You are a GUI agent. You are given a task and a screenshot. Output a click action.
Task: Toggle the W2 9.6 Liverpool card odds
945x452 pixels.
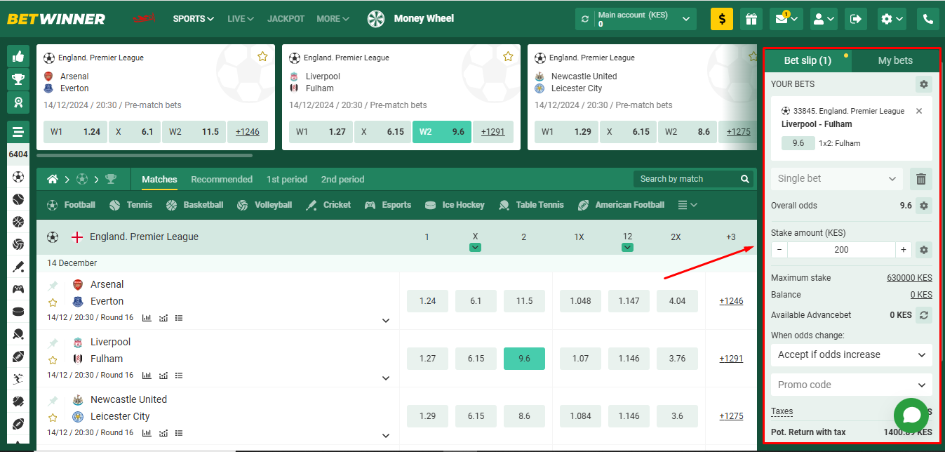[x=441, y=132]
